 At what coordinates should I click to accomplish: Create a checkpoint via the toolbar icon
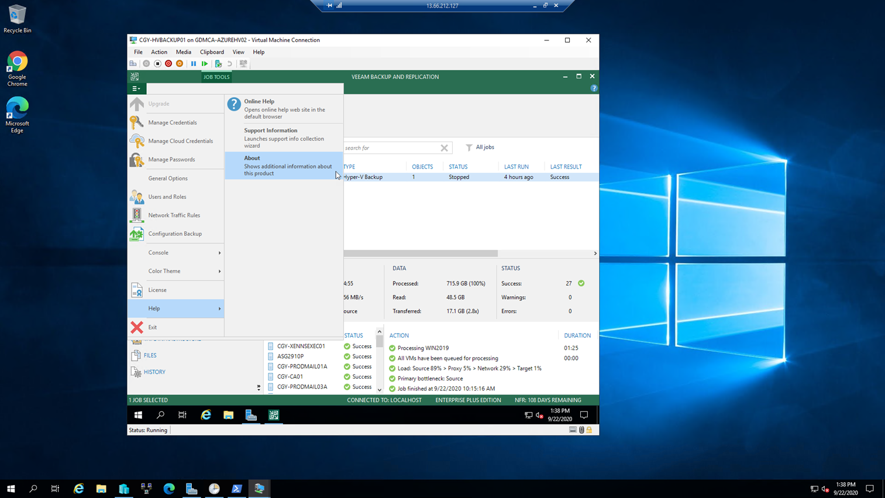click(218, 64)
